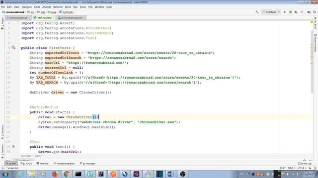Switch to the romanceabroad.iml editor tab
This screenshot has height=178, width=318.
click(x=72, y=18)
